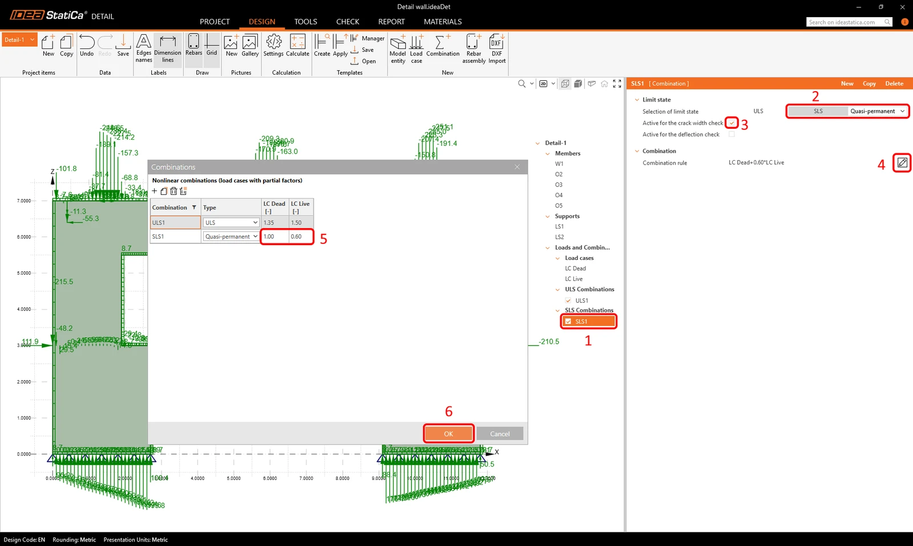Collapse the Supports tree node

(548, 216)
